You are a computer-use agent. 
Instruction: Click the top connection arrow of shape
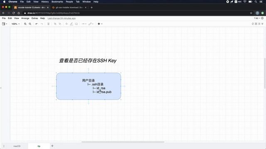[x=89, y=70]
